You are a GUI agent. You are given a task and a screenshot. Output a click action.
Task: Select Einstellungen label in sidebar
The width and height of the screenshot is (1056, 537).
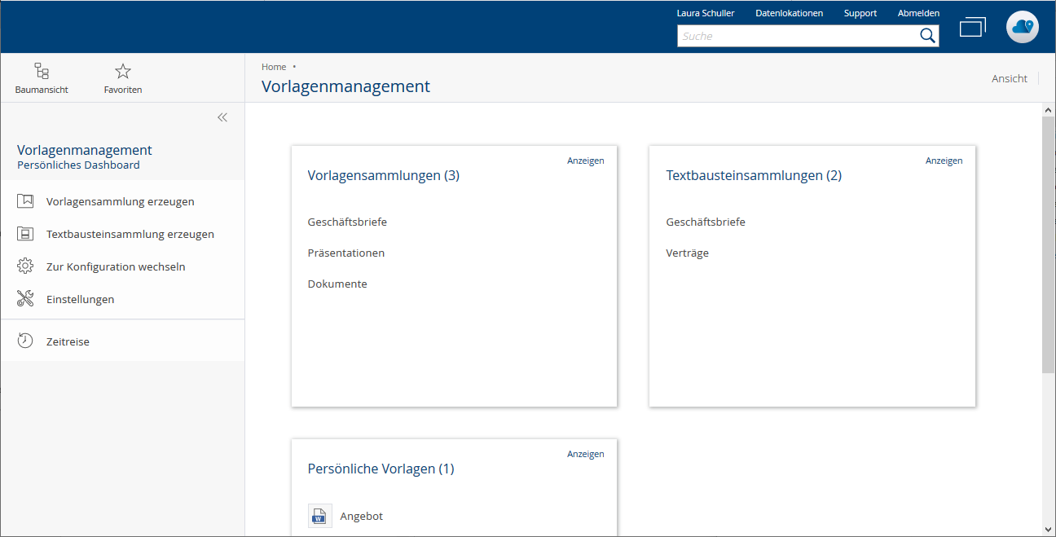pyautogui.click(x=81, y=299)
